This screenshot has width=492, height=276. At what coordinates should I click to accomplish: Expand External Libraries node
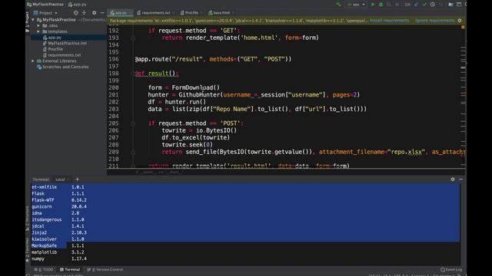coord(33,61)
